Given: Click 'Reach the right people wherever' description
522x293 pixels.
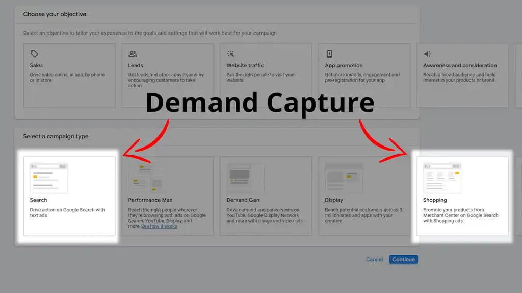Looking at the screenshot, I should pos(167,218).
